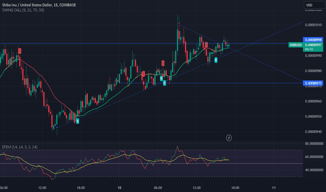Select the SWING CALL (9, 21, 70, 30) indicator label
The image size is (326, 192).
[x=23, y=10]
